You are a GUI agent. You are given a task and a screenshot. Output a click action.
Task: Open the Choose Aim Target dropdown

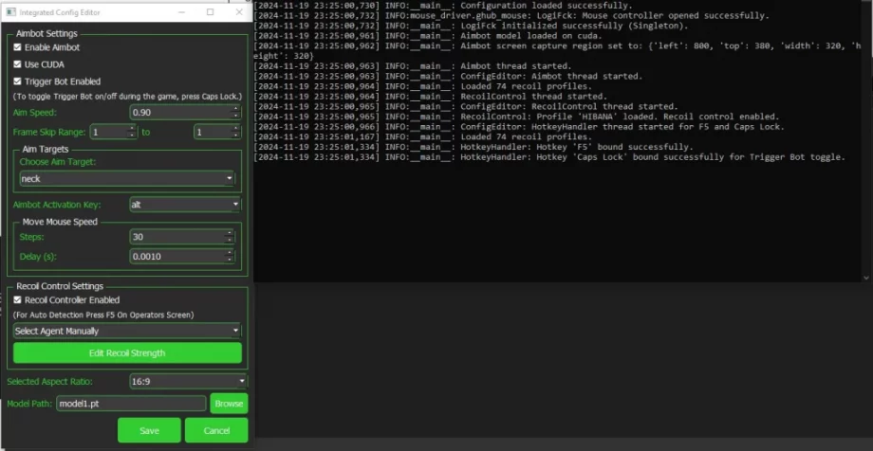126,178
